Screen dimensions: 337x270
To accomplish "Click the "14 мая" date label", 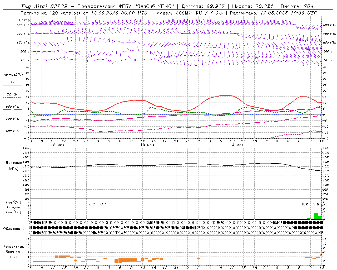I will pyautogui.click(x=237, y=145).
